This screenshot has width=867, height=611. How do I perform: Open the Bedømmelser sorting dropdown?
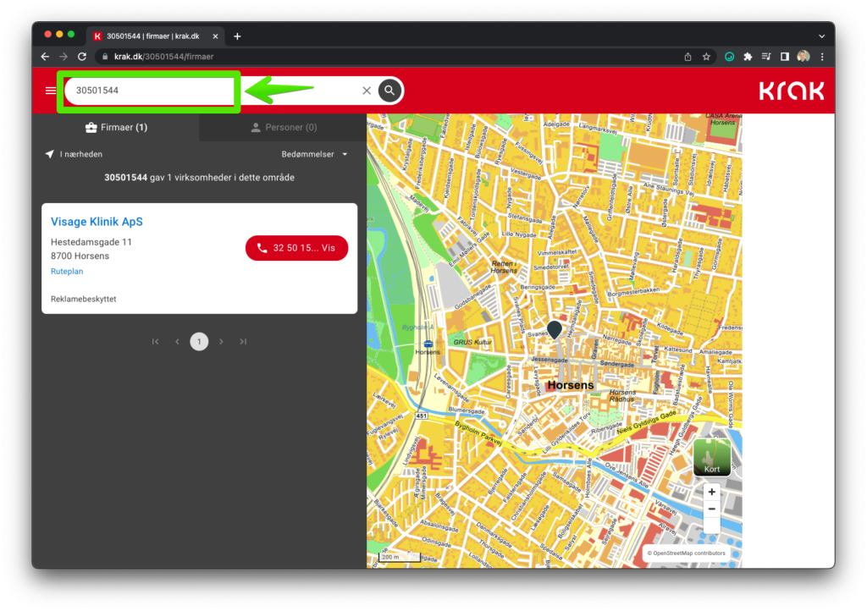315,154
